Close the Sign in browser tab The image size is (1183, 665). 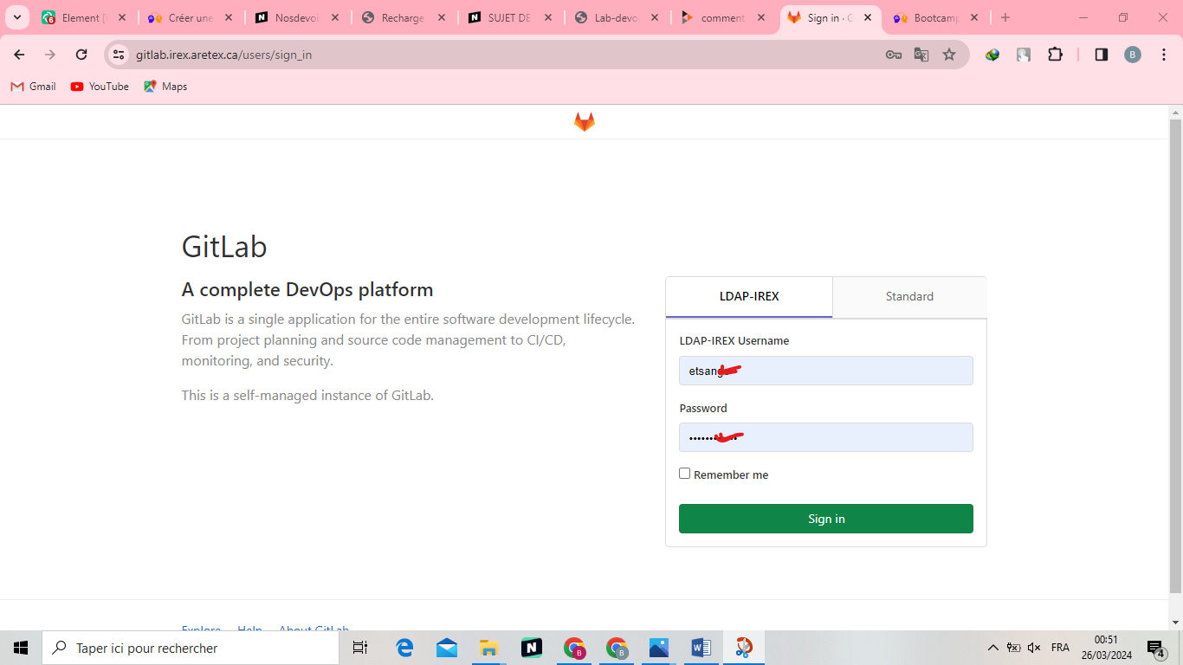[x=868, y=17]
